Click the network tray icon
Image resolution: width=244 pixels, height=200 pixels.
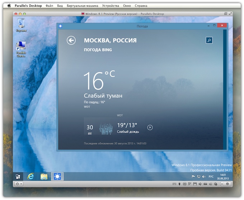198,177
